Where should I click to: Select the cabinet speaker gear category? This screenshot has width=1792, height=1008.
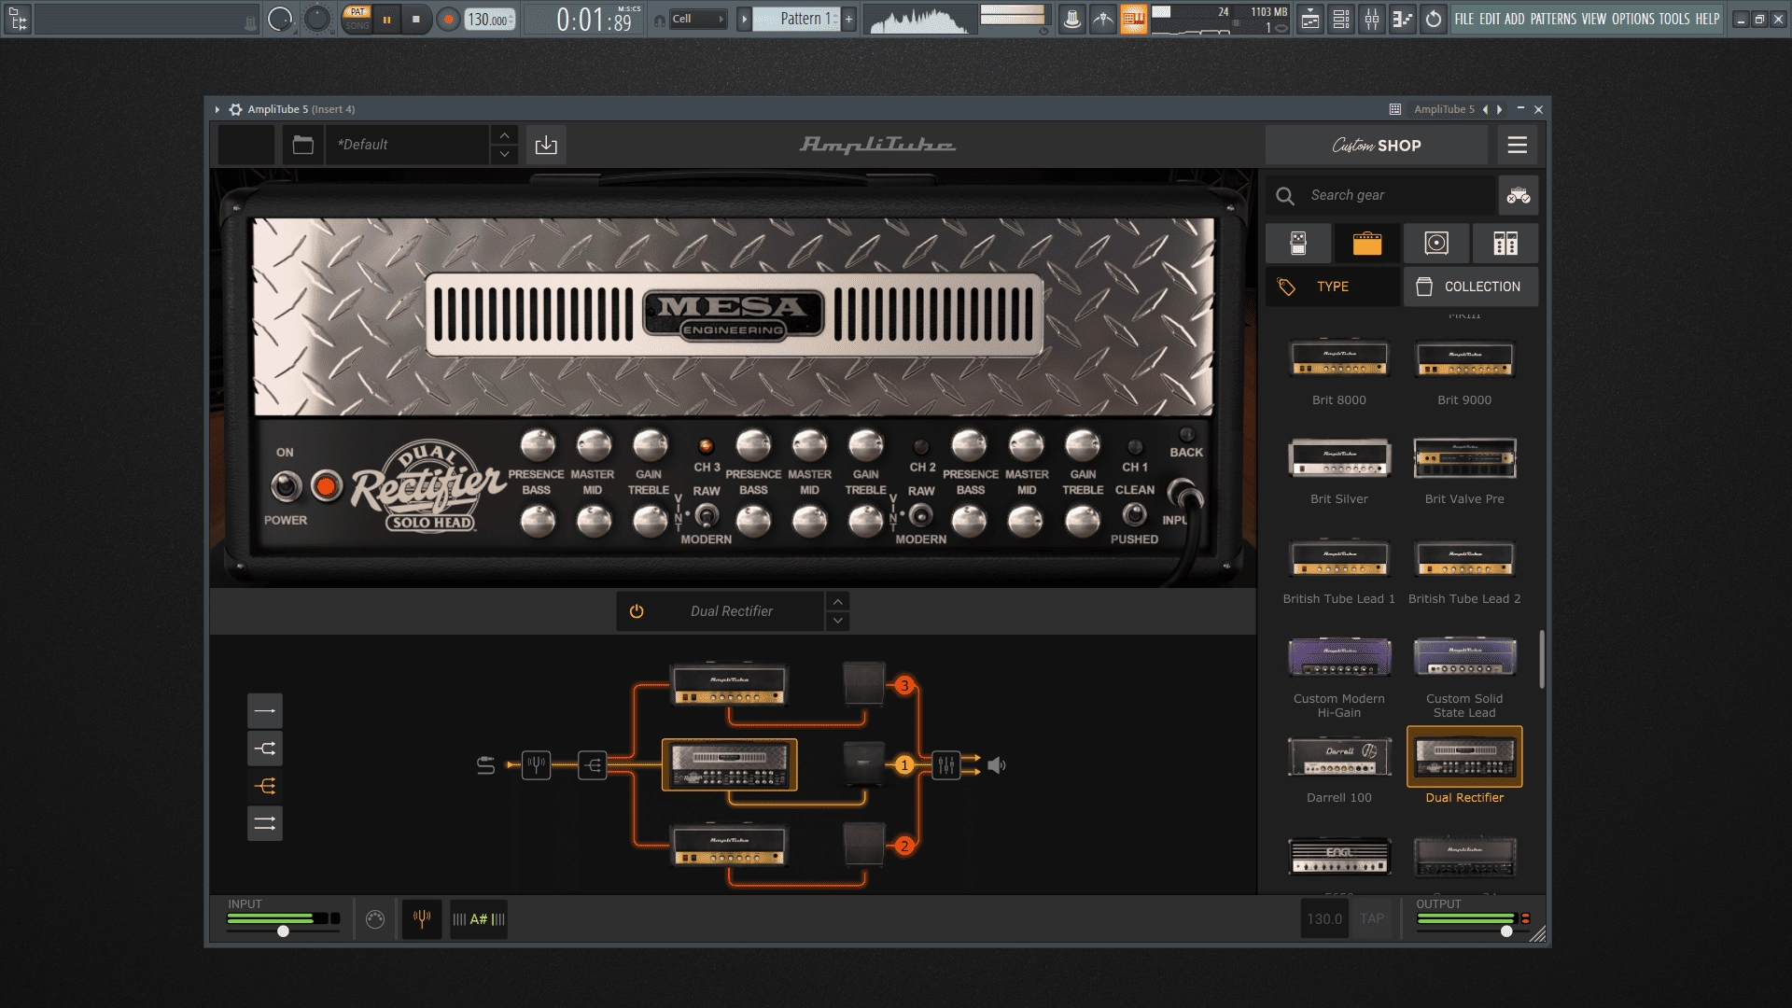point(1436,244)
